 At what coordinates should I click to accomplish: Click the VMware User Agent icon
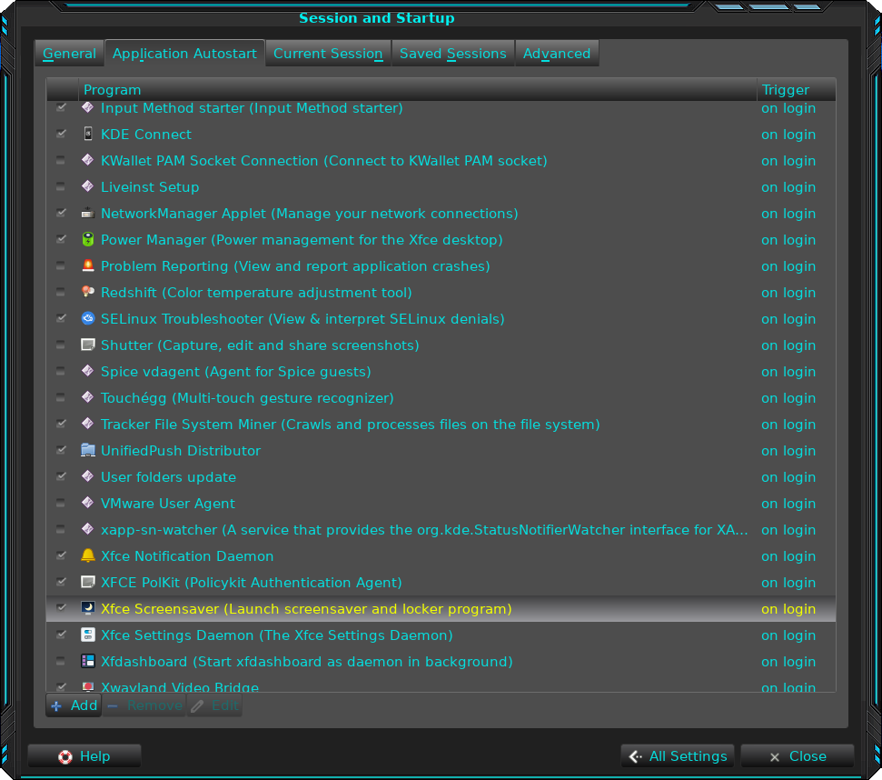pyautogui.click(x=88, y=503)
